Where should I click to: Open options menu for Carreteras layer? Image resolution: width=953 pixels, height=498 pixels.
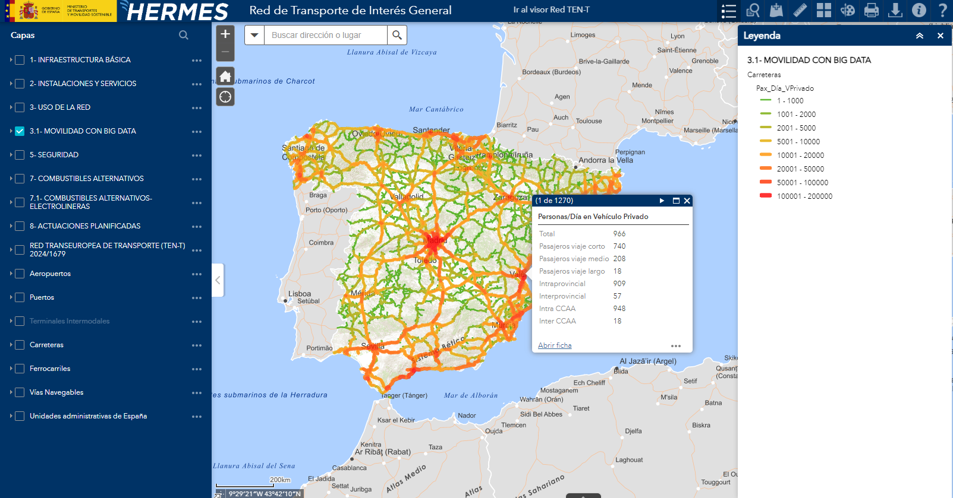click(x=197, y=345)
